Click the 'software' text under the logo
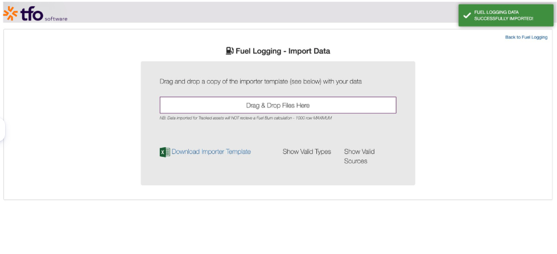557x254 pixels. (56, 19)
